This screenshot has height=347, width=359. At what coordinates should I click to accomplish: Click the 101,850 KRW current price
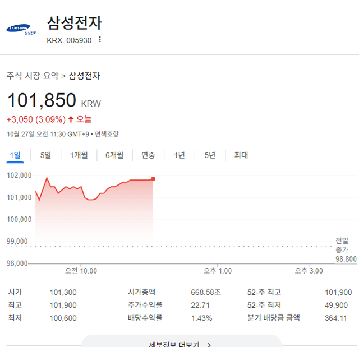pos(42,100)
